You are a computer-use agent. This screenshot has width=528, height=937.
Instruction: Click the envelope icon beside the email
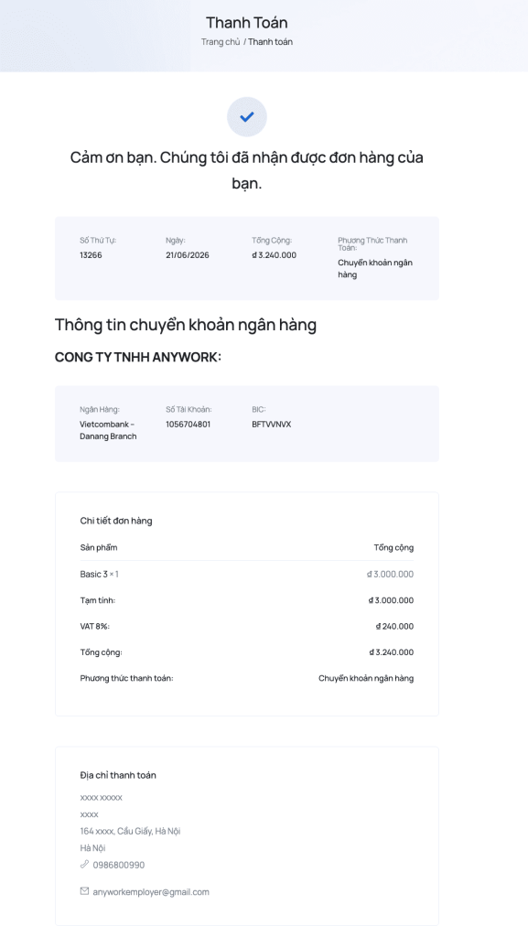[x=84, y=891]
